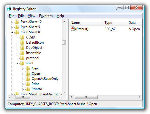Click the tree pane horizontal scrollbar thumb
The width and height of the screenshot is (150, 114).
coord(23,97)
